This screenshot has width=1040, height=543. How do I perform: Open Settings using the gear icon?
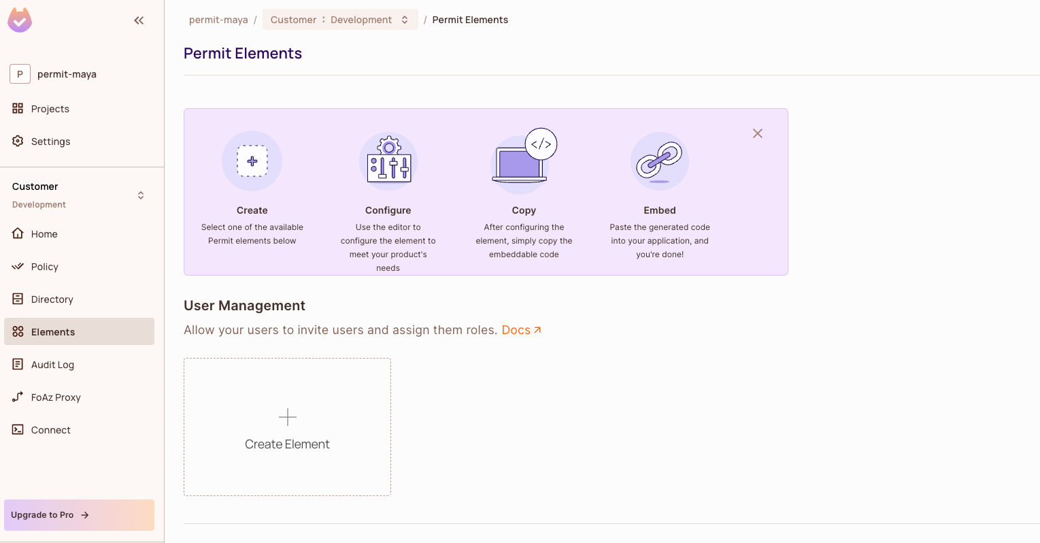[x=17, y=141]
